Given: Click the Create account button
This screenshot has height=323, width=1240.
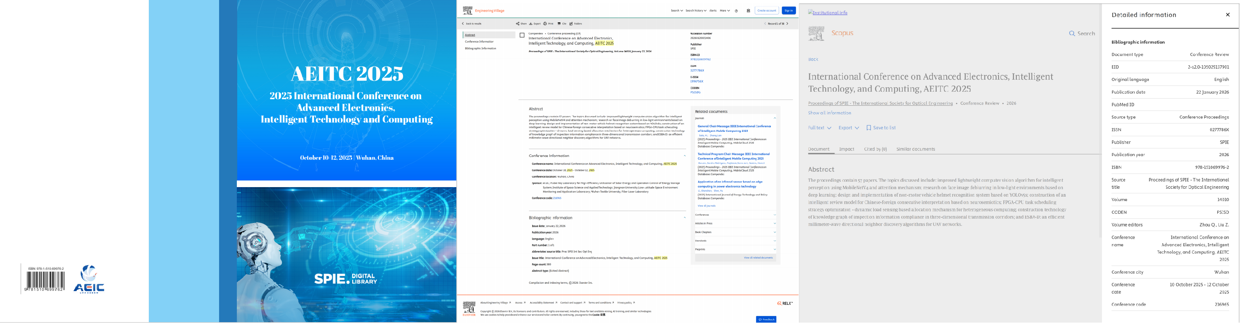Looking at the screenshot, I should (767, 11).
